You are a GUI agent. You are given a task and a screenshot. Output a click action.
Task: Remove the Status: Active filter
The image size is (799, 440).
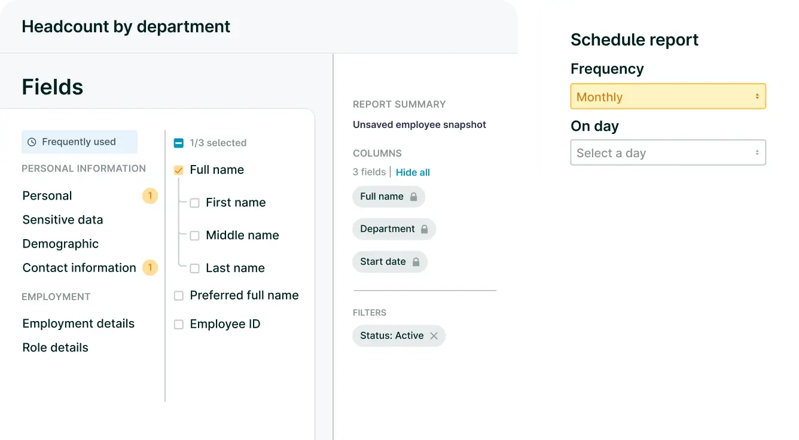point(434,336)
